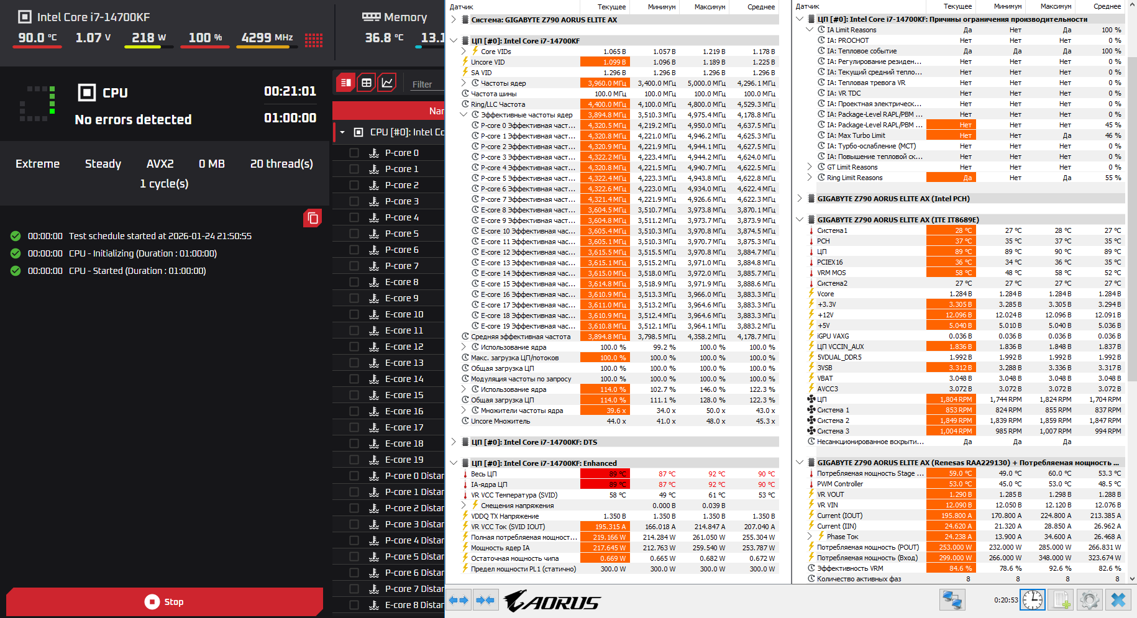The image size is (1137, 618).
Task: Copy the OCCT test log
Action: pos(313,218)
